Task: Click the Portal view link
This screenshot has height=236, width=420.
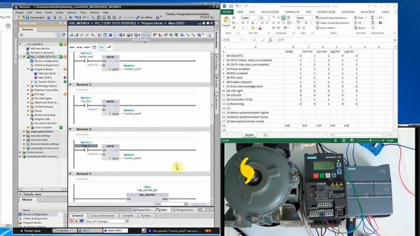Action: pos(31,231)
